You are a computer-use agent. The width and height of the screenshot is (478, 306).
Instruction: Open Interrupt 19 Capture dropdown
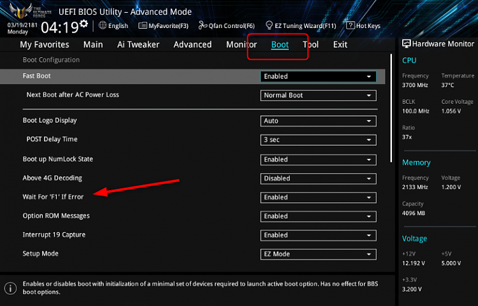point(318,235)
